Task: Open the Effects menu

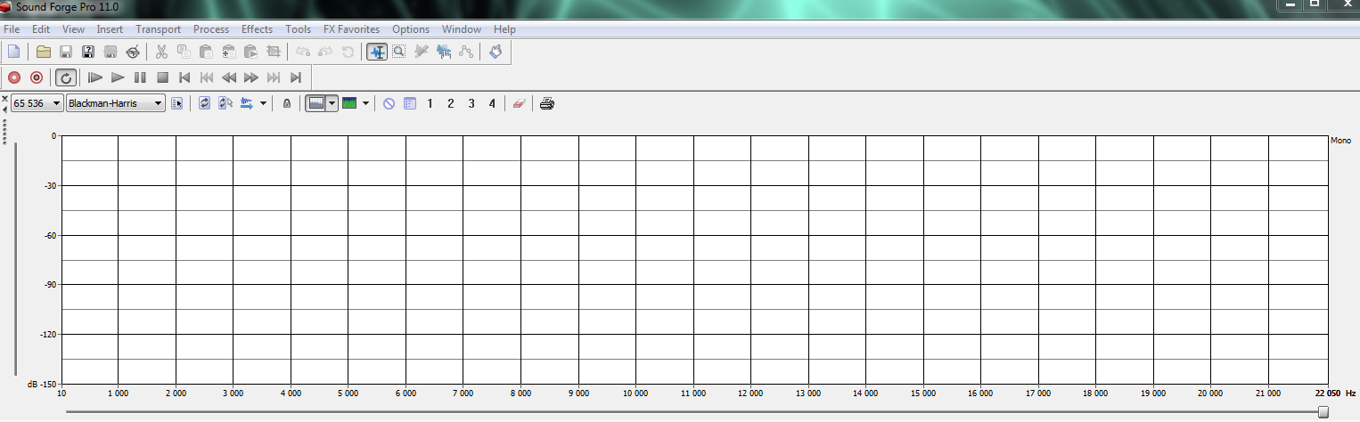Action: (258, 29)
